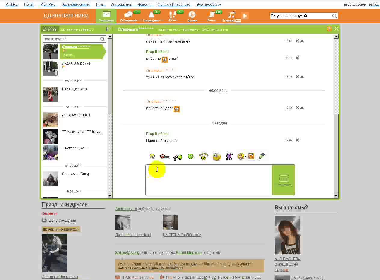Open the Оповещения bell icon
380x280 pixels.
click(x=152, y=16)
